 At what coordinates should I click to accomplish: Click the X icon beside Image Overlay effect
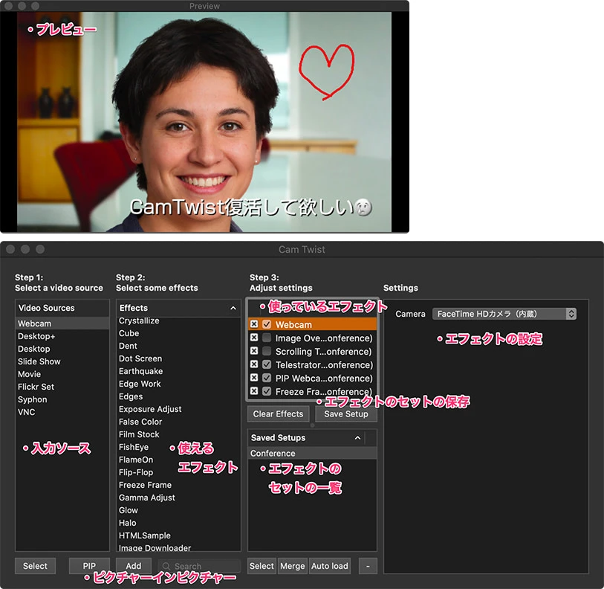pyautogui.click(x=254, y=338)
